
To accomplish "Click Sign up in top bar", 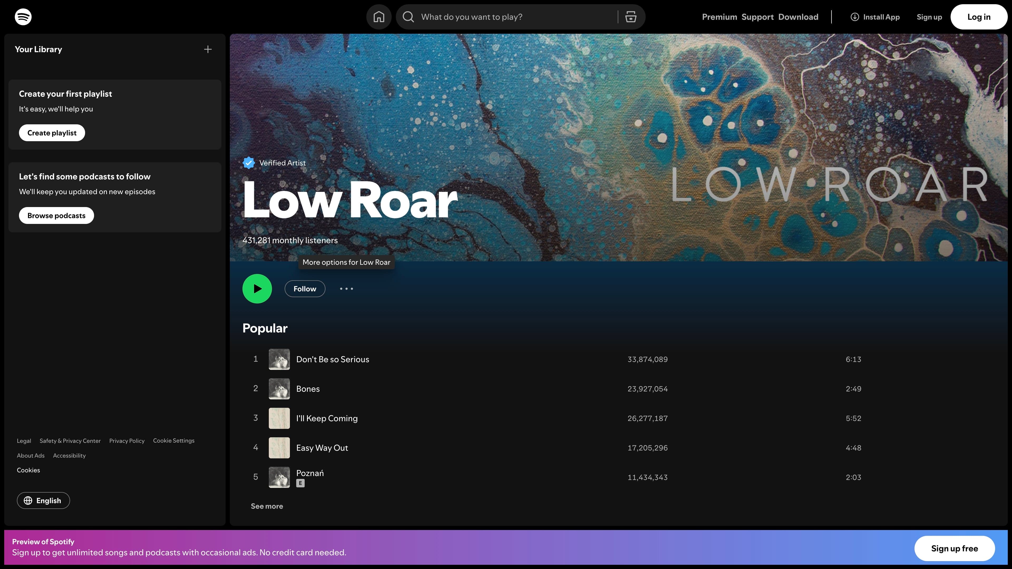I will (x=929, y=17).
